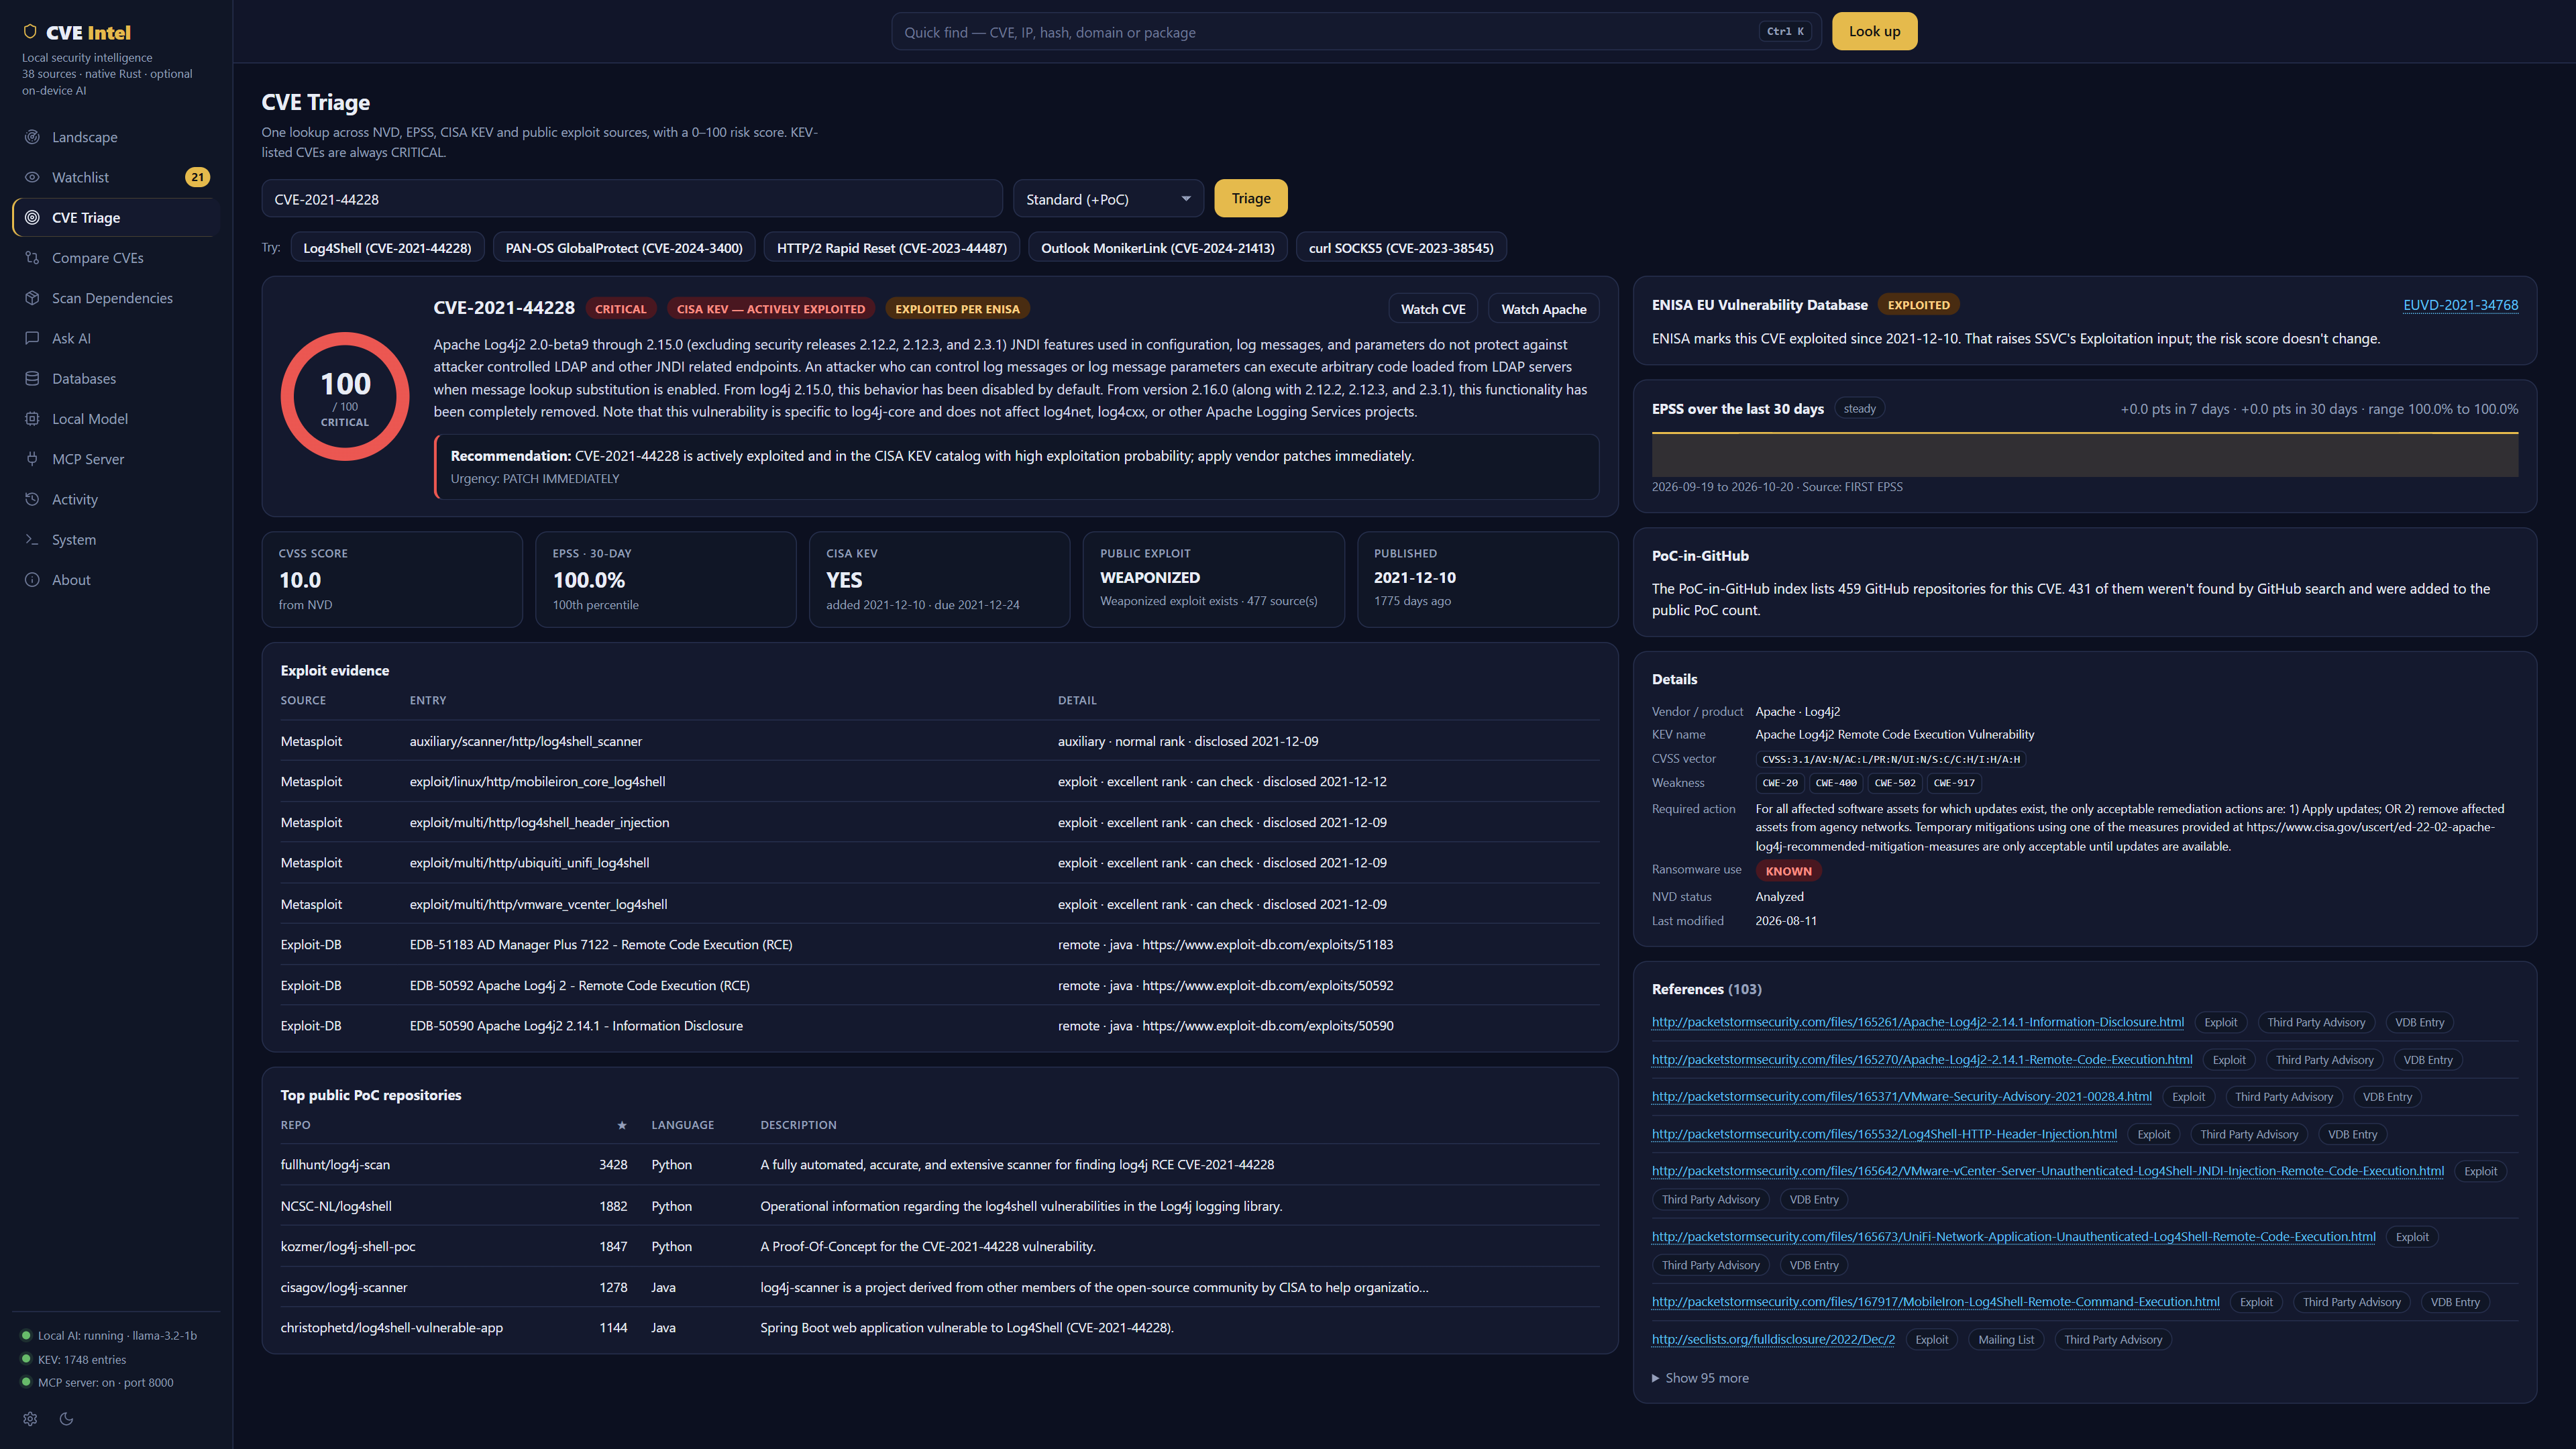Click EDB-50592 Apache Log4j 2 entry

pyautogui.click(x=579, y=986)
